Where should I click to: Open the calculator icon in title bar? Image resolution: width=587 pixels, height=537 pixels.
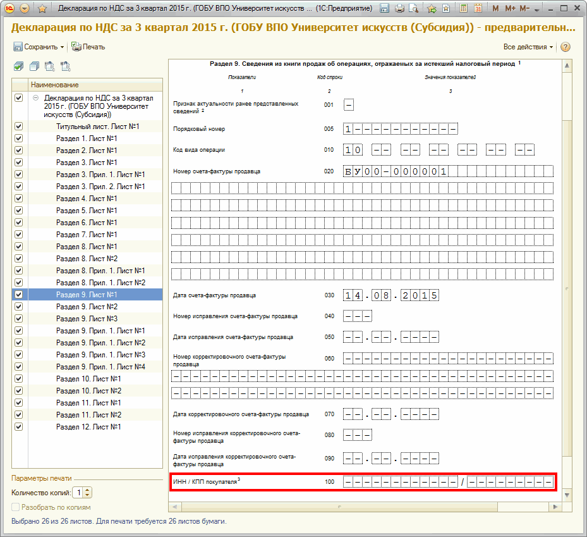[463, 8]
